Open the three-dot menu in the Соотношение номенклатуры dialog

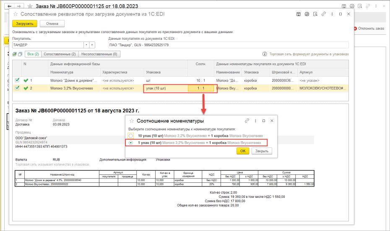click(x=255, y=121)
